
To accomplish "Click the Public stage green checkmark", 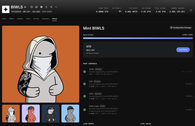I will pos(85,110).
